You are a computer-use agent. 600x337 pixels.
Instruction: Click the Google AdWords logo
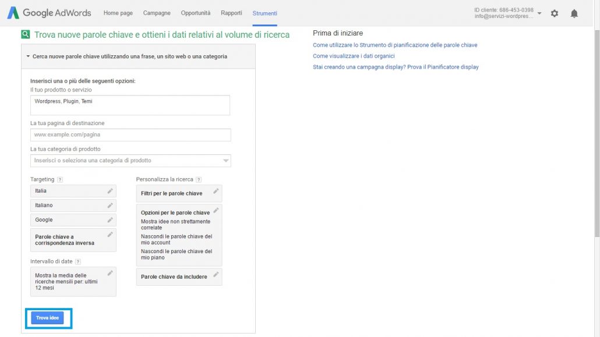50,13
